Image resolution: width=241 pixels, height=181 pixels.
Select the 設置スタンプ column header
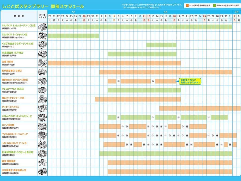coord(42,16)
